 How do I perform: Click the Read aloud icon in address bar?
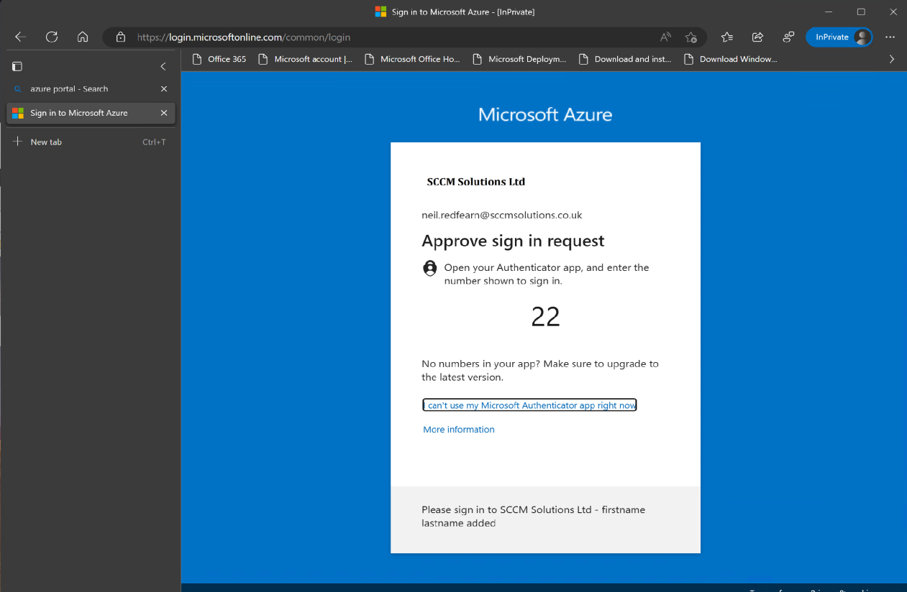click(665, 37)
